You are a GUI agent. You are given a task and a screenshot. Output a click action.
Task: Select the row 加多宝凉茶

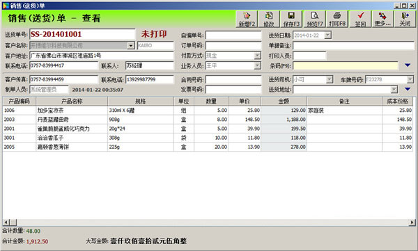[x=208, y=110]
